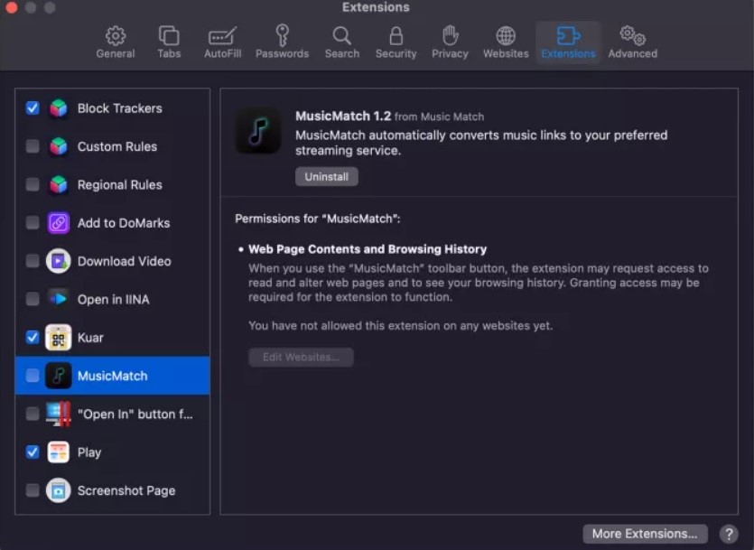
Task: Enable the Regional Rules checkbox
Action: click(x=33, y=184)
